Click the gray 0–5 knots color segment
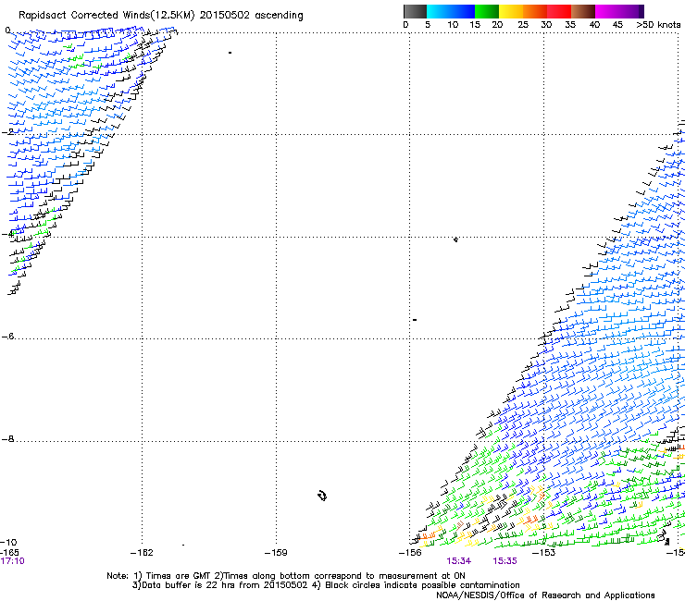 point(415,11)
